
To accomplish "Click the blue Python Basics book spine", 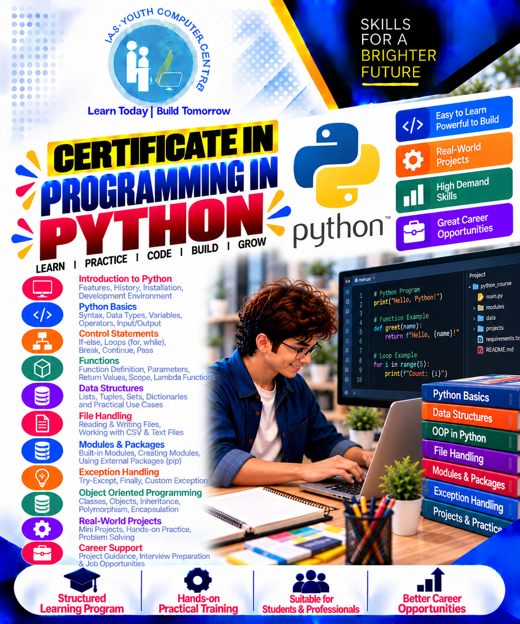I will pos(470,396).
